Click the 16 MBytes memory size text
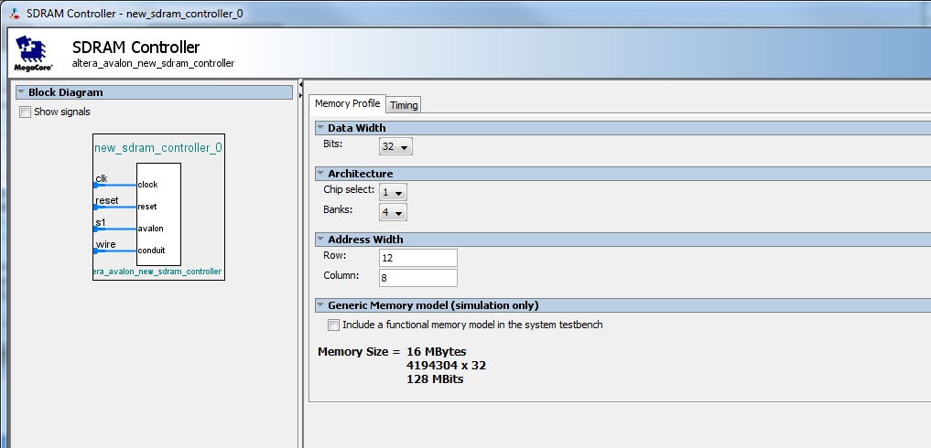This screenshot has width=931, height=448. [x=437, y=352]
